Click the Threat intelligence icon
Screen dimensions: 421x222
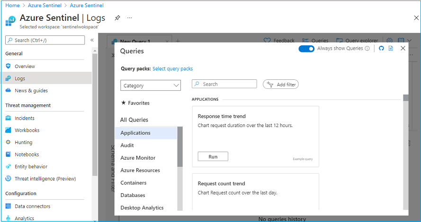[9, 179]
